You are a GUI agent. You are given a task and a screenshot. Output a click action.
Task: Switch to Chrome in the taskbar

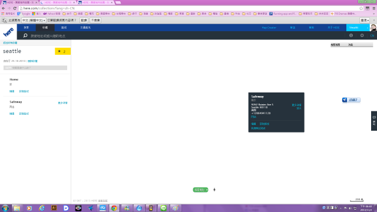114,208
